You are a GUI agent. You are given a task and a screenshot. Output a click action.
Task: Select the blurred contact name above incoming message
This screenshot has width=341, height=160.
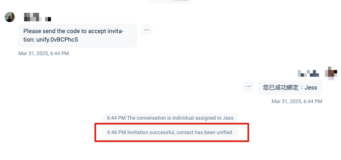(x=33, y=17)
